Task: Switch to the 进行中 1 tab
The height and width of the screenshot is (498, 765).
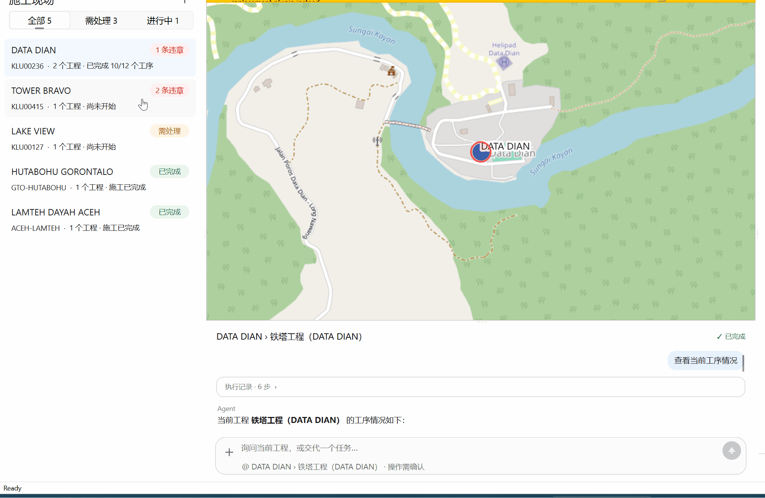Action: coord(163,20)
